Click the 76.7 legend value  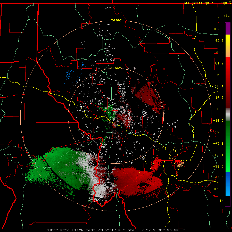tap(219, 52)
